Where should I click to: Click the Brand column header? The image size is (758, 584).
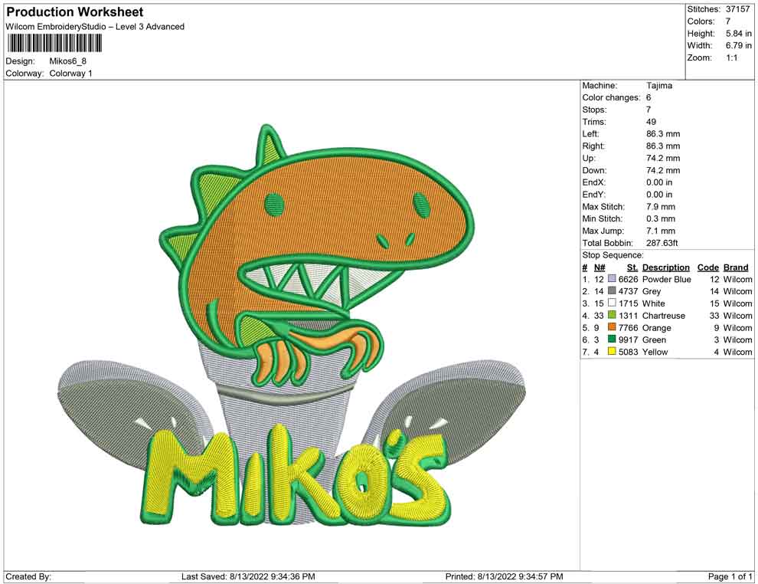[x=736, y=267]
